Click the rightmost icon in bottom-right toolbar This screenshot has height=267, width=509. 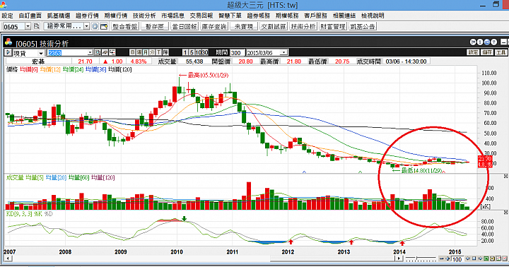click(505, 259)
